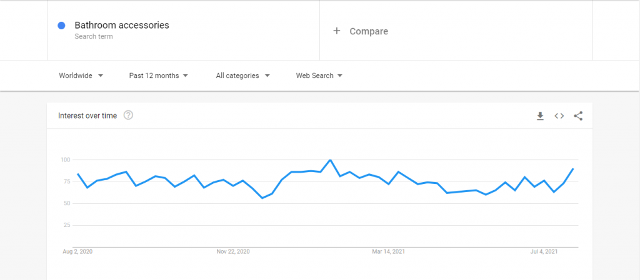Click the blue dot beside Bathroom accessories
This screenshot has width=640, height=280.
(x=62, y=26)
